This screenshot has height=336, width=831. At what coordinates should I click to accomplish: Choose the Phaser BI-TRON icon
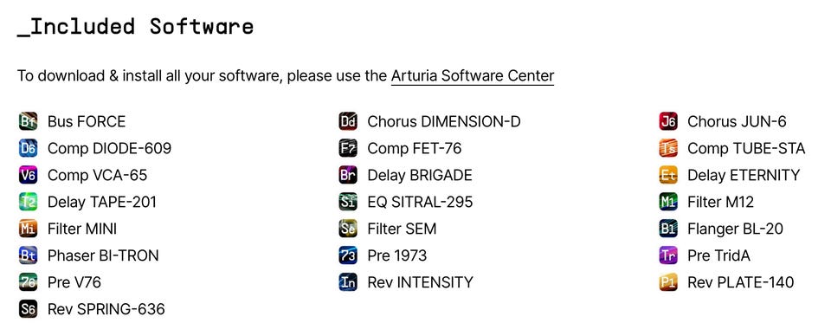coord(28,255)
